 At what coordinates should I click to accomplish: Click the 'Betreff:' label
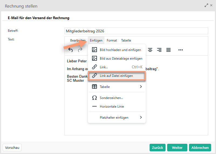pos(13,31)
